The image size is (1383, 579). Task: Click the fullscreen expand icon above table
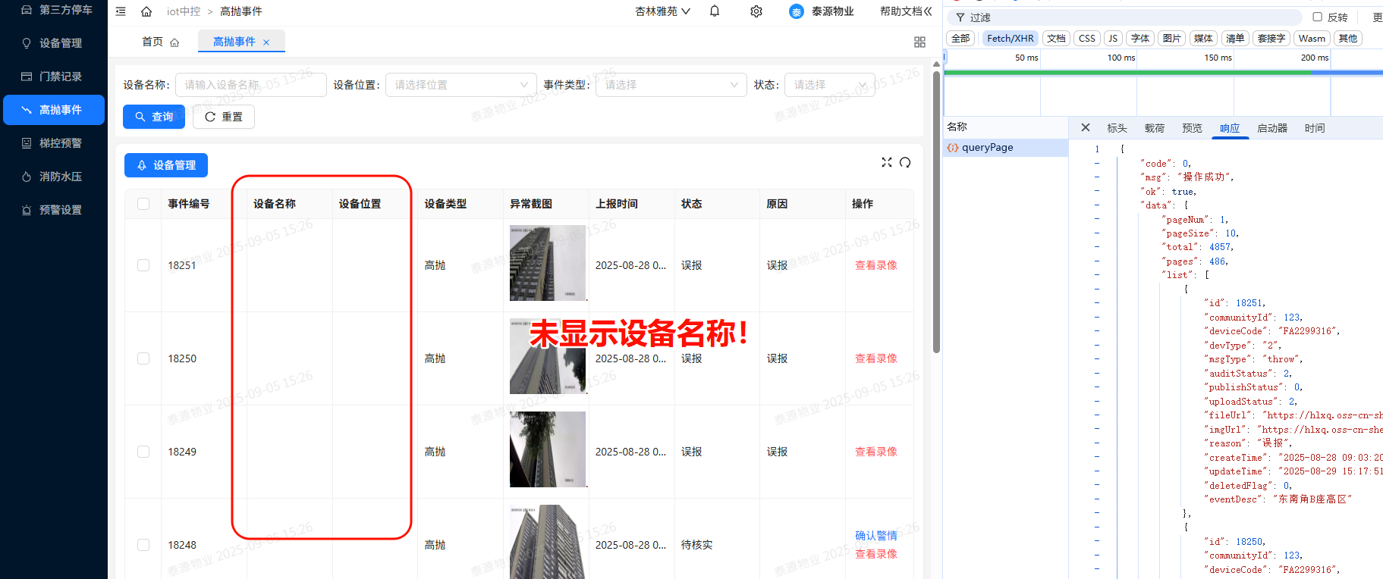click(886, 162)
